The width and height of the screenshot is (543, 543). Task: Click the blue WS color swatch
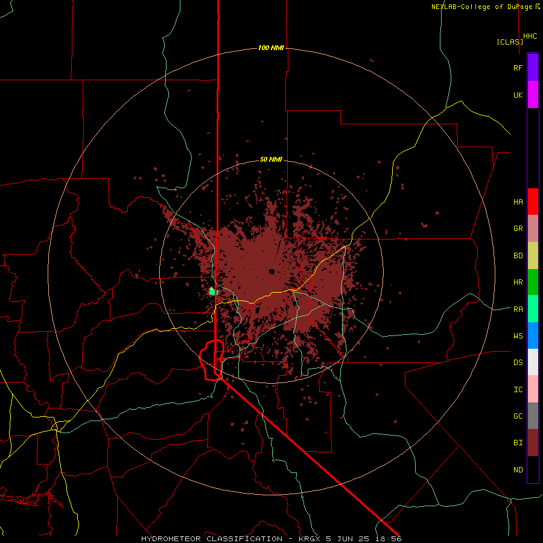tap(533, 335)
